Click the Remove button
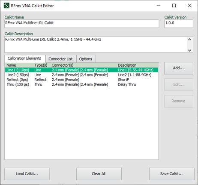Screen dimensions: 198x185 pyautogui.click(x=179, y=101)
